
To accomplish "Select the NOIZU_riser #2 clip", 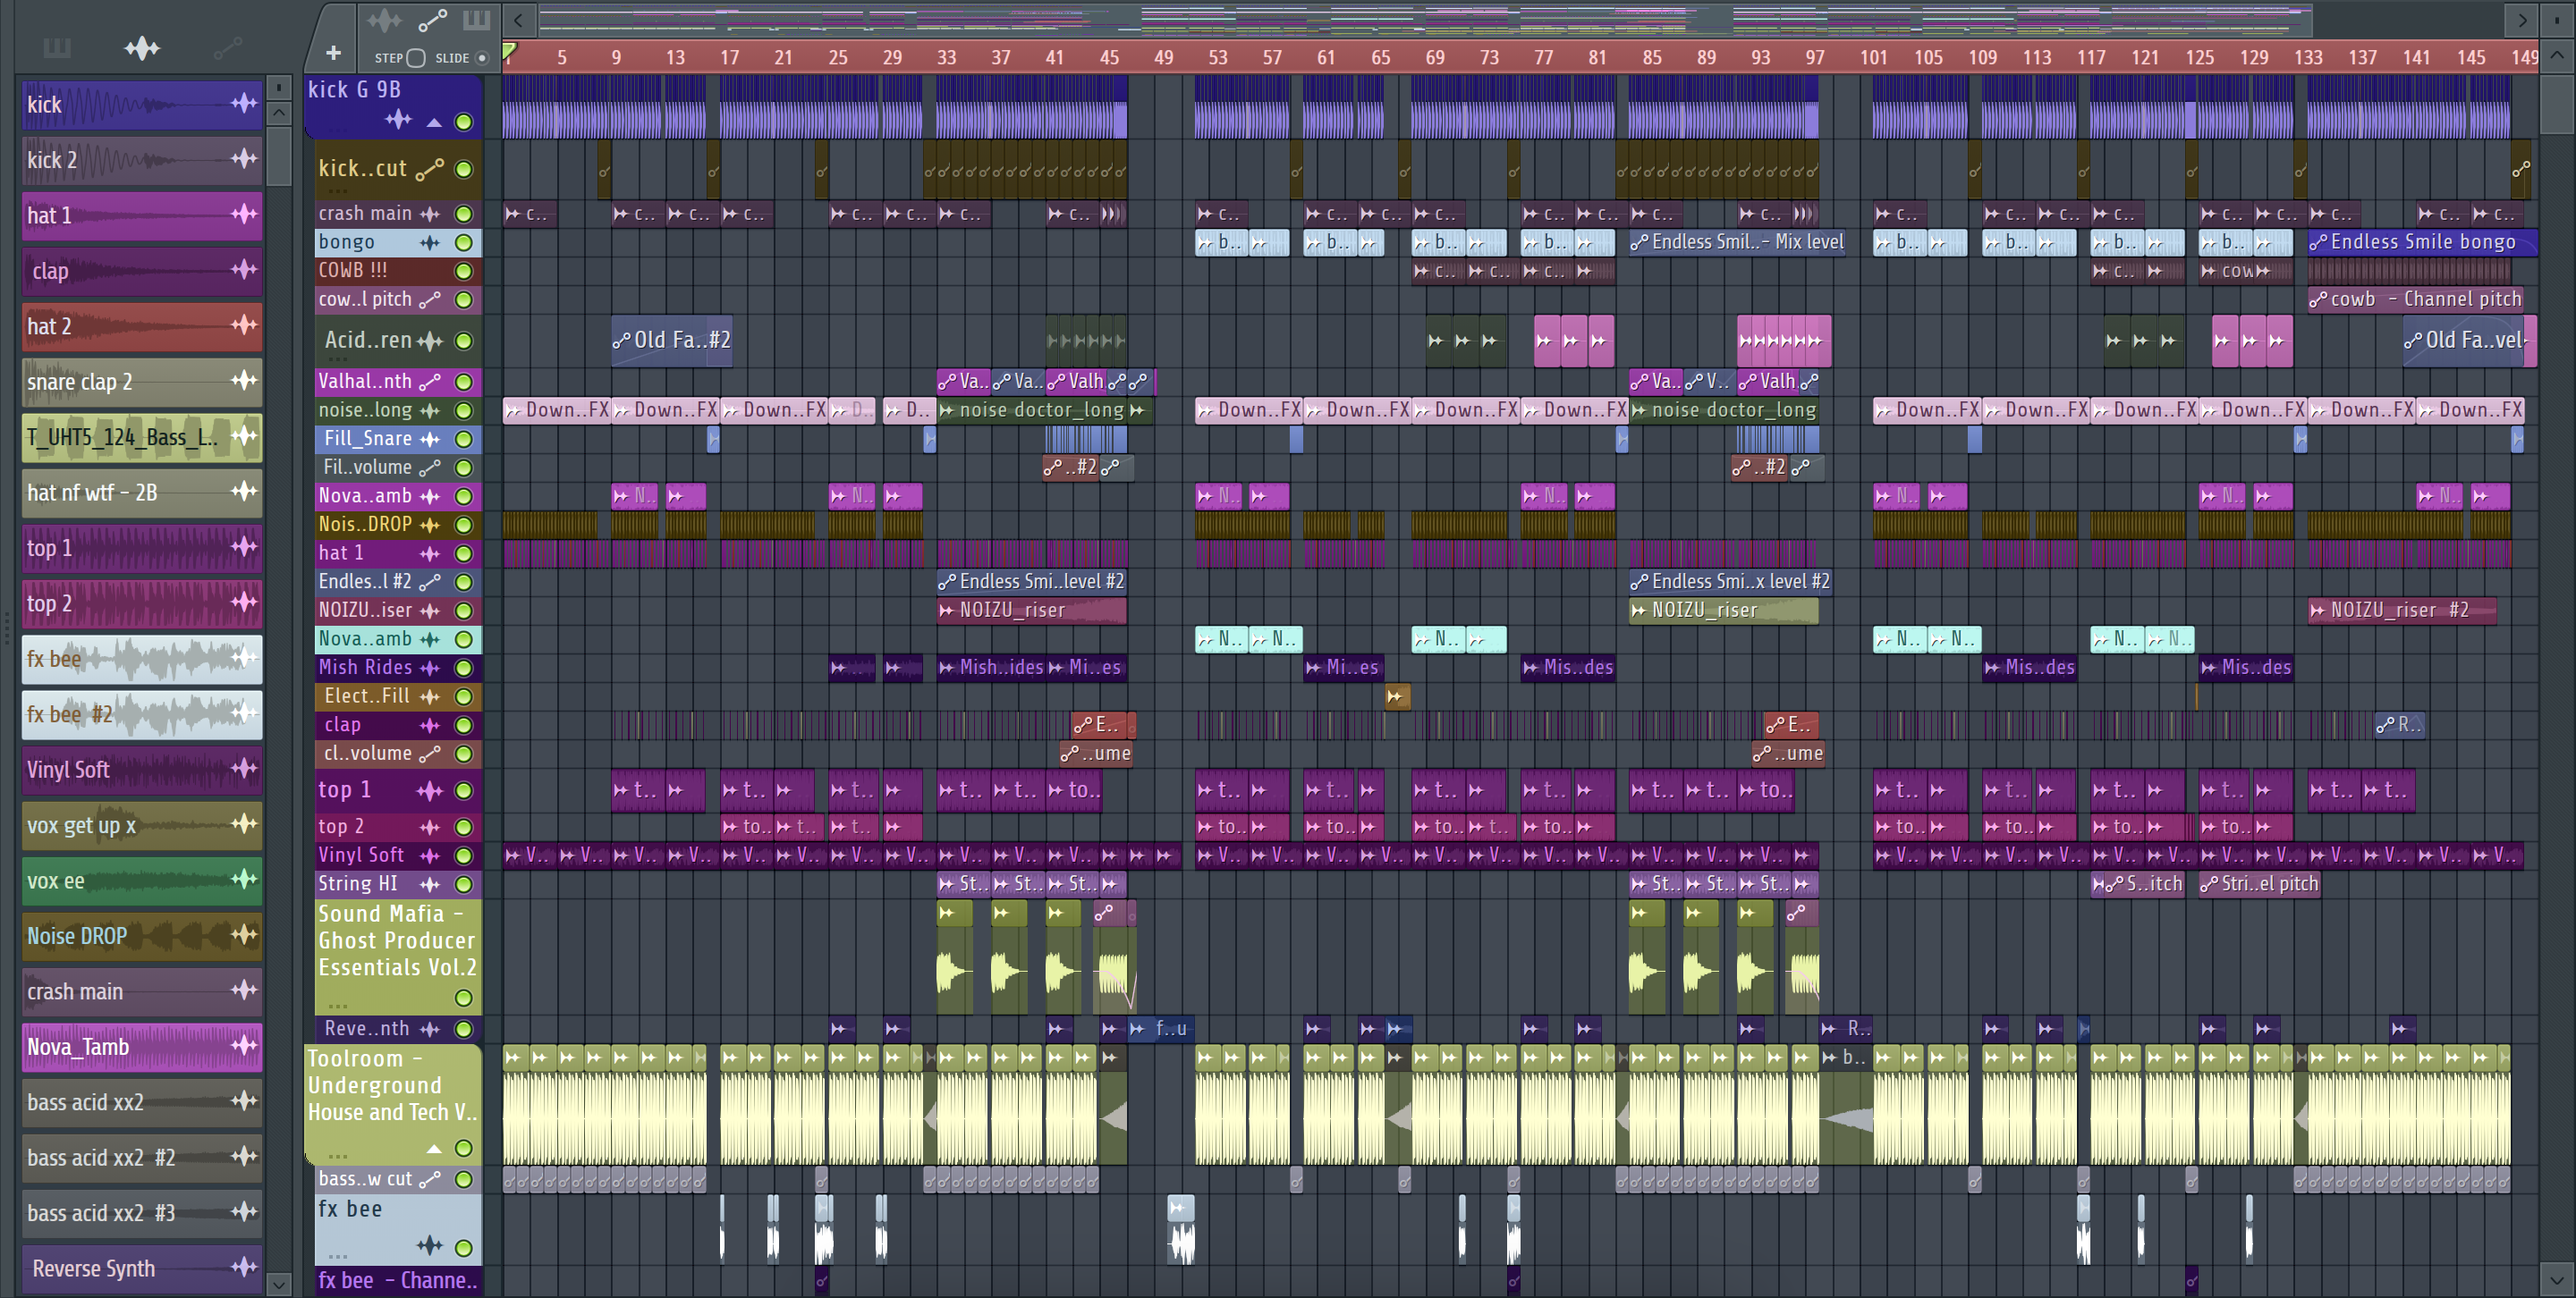I will [x=2400, y=611].
